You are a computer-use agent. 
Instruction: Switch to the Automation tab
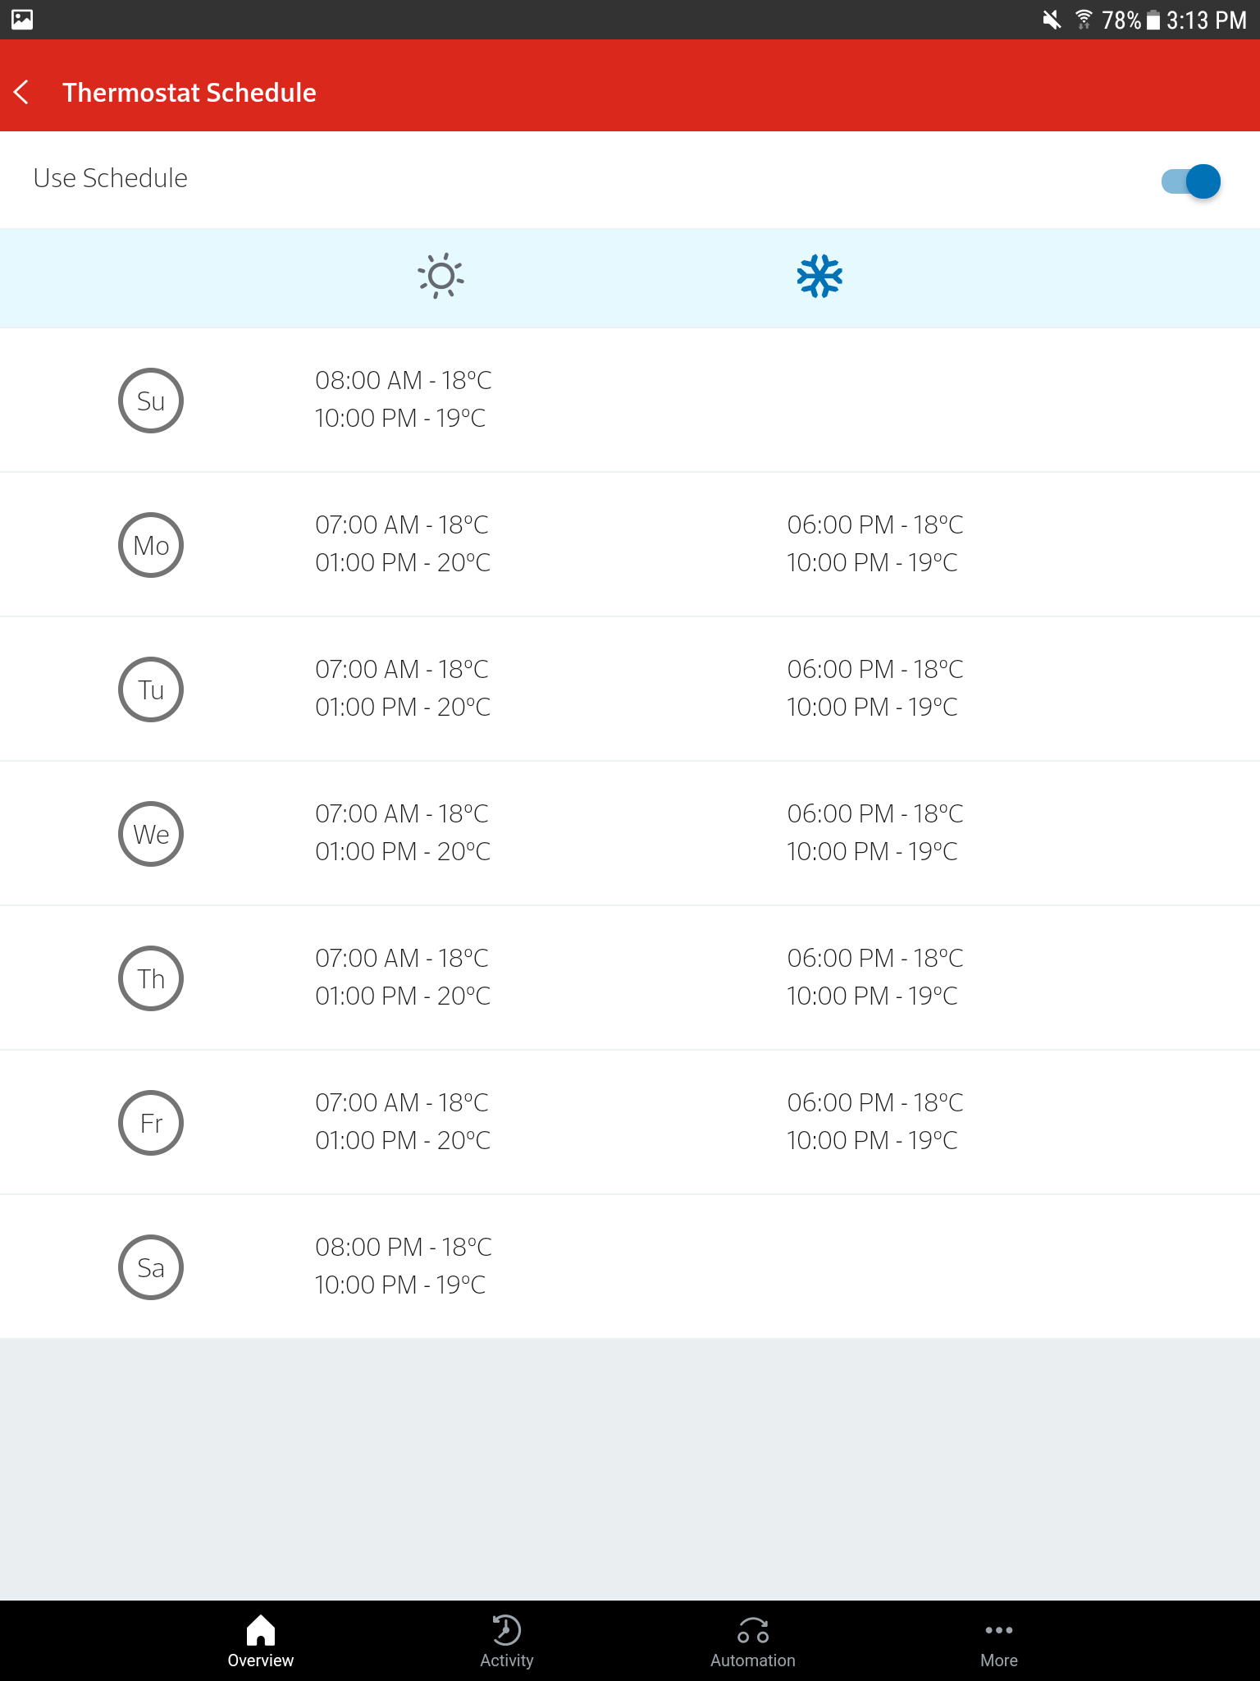753,1641
